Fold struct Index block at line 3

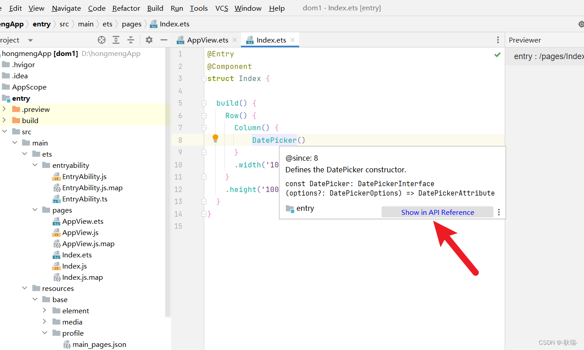pyautogui.click(x=204, y=79)
